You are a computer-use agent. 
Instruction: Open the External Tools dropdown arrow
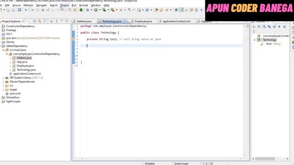[x=116, y=10]
